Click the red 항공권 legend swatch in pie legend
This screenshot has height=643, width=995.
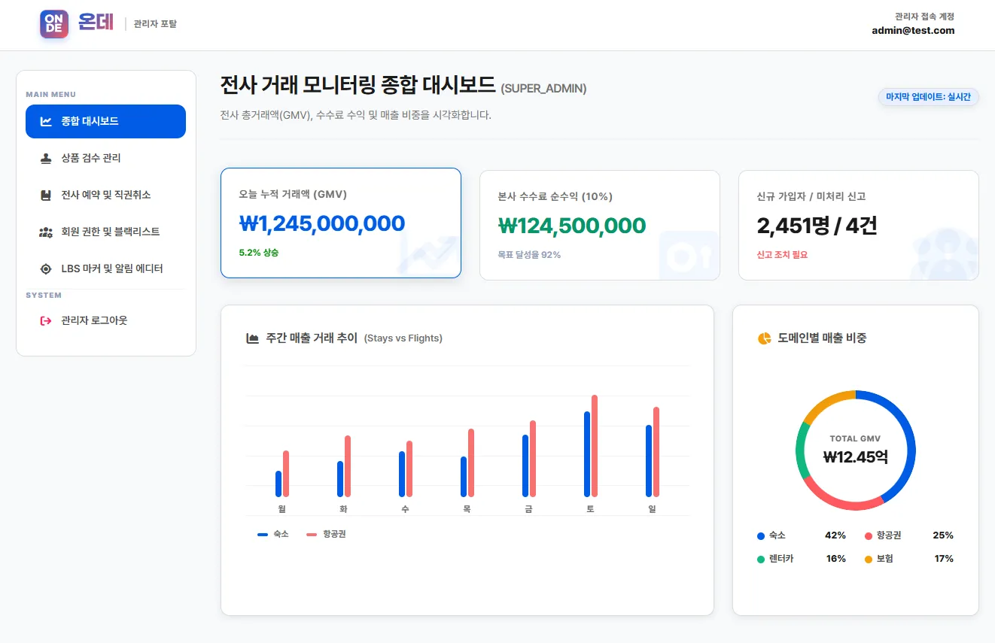click(869, 536)
